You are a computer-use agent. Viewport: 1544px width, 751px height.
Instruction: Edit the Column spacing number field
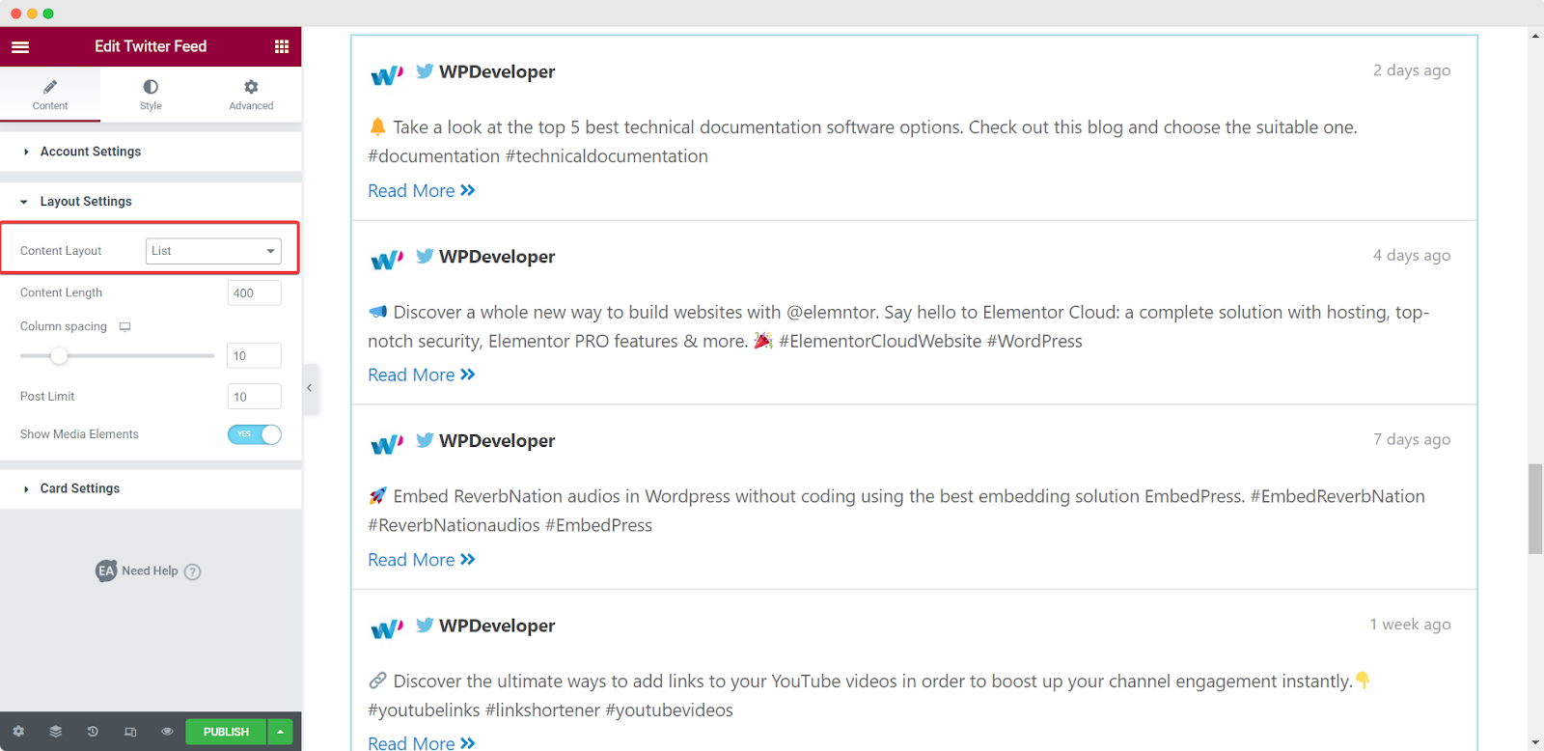254,355
